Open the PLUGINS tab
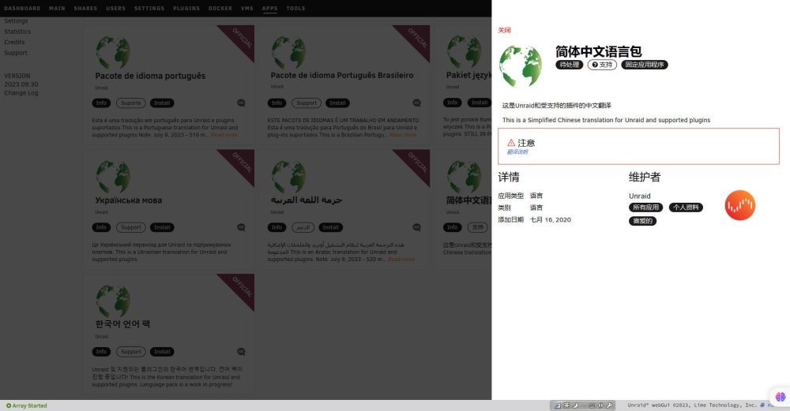The width and height of the screenshot is (790, 411). coord(186,9)
